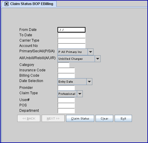Image resolution: width=148 pixels, height=143 pixels.
Task: Click the Exit button
Action: tap(123, 118)
